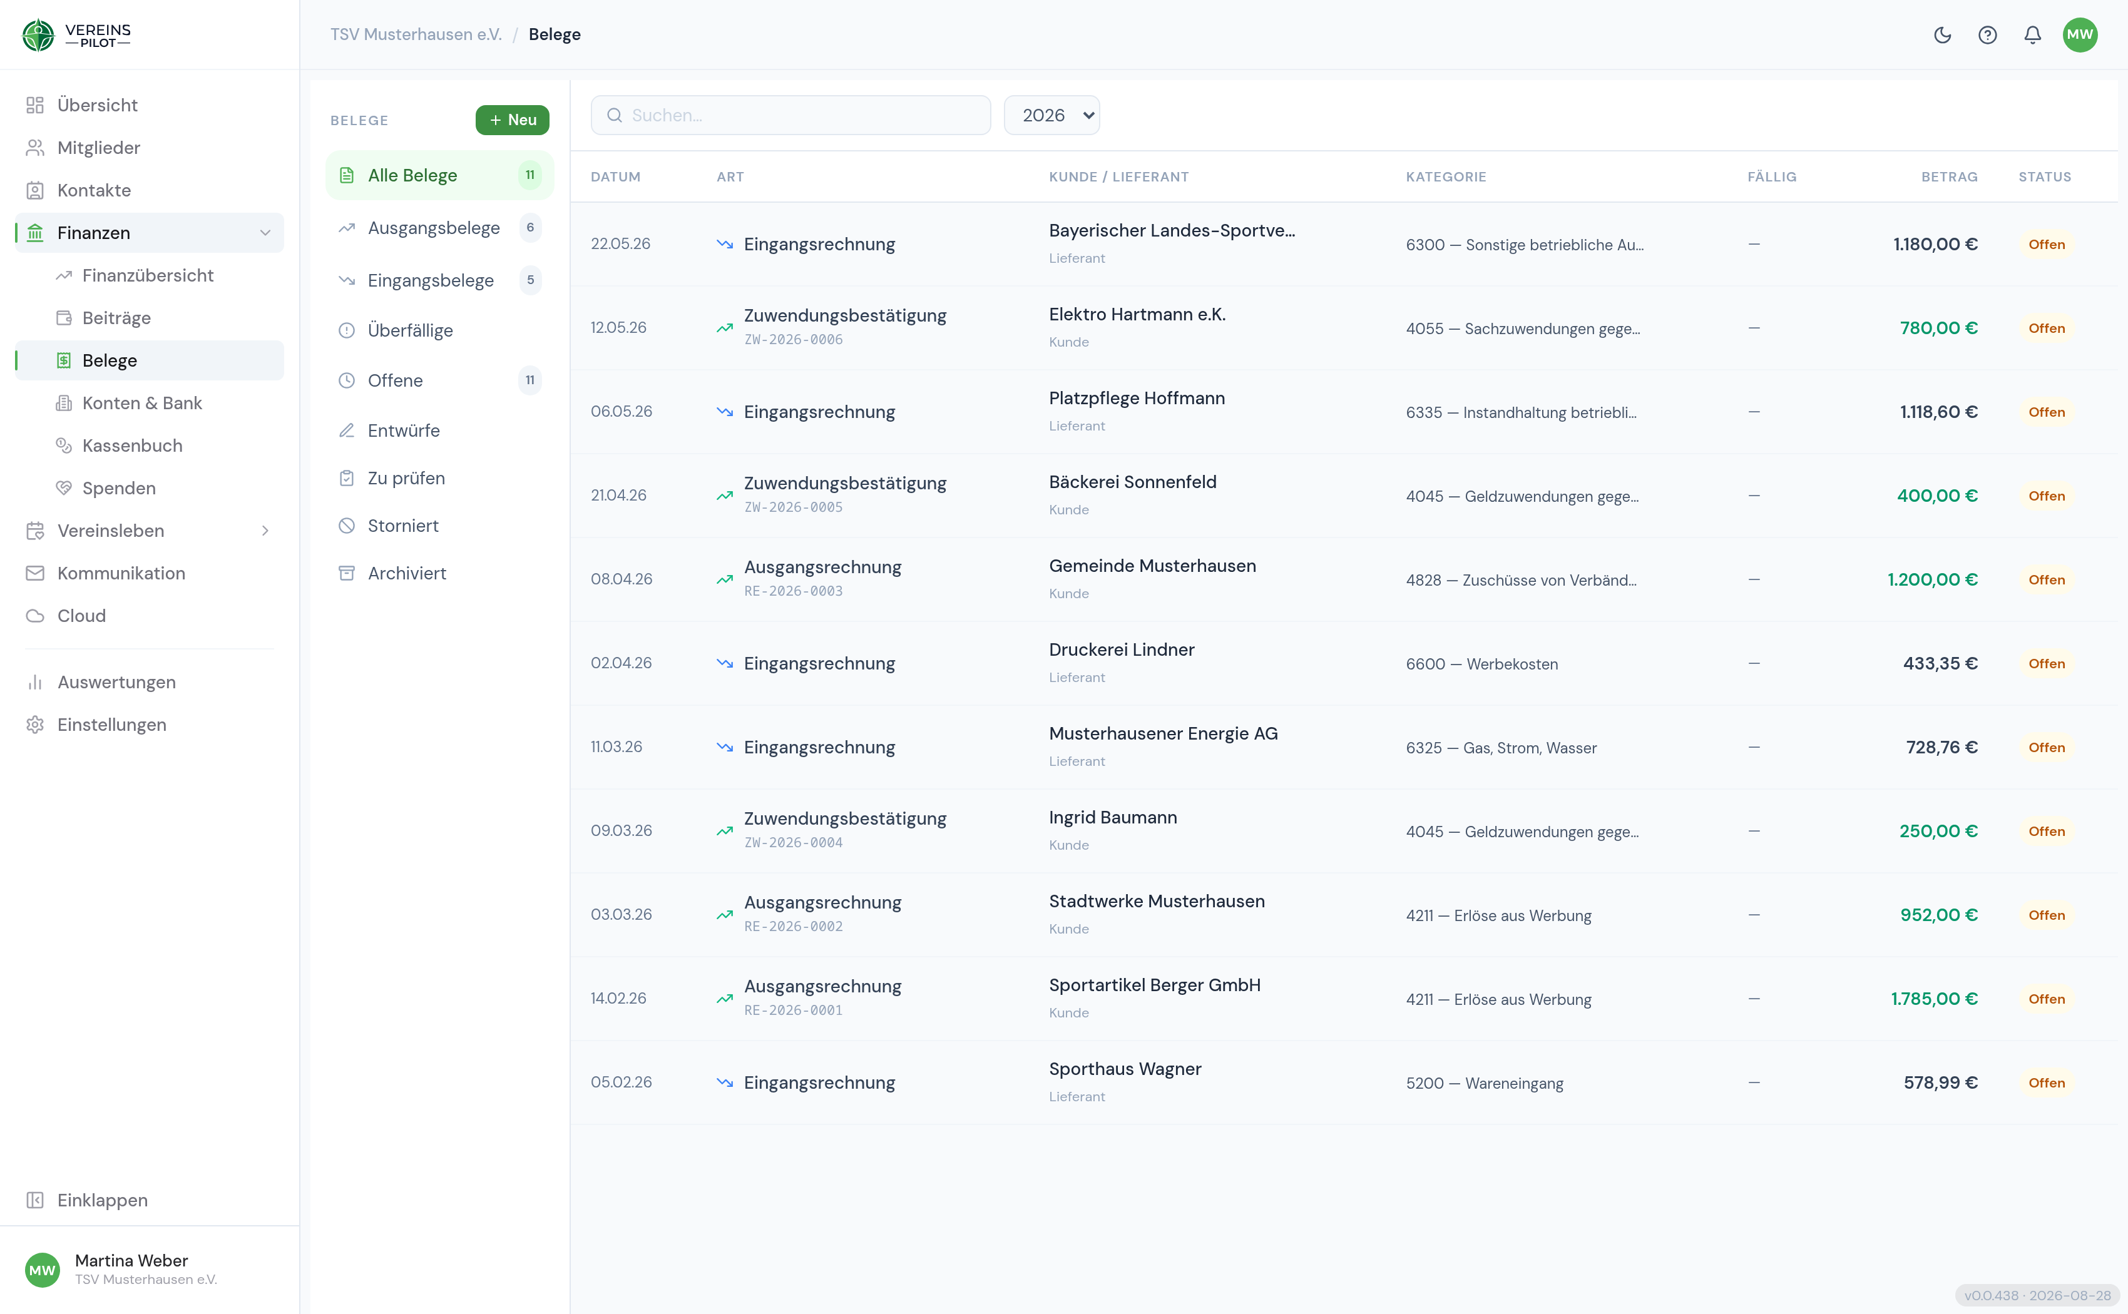Screen dimensions: 2128x1314
Task: Open the Kassenbuch page
Action: coord(150,446)
